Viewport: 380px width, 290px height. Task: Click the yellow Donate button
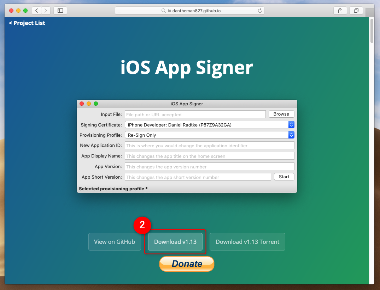[187, 264]
